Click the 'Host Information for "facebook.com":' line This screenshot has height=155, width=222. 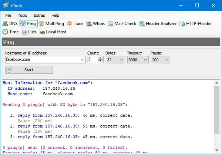coord(47,83)
